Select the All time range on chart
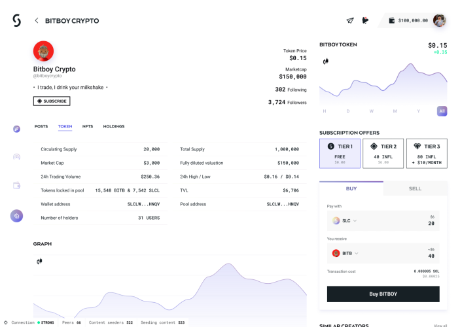The height and width of the screenshot is (327, 460). 442,111
